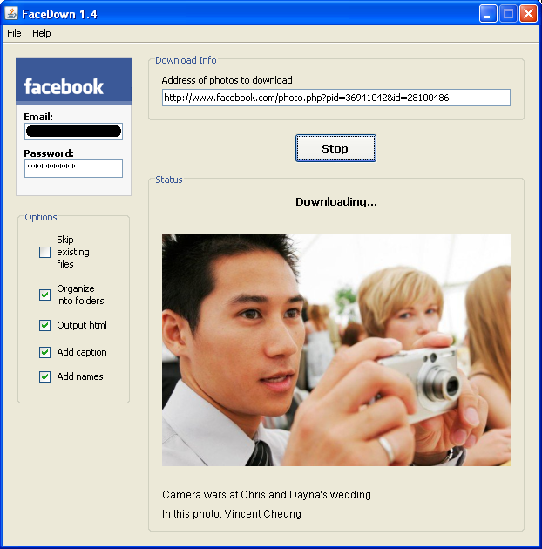Click the 'Download Info' group title
The height and width of the screenshot is (549, 542).
click(186, 60)
